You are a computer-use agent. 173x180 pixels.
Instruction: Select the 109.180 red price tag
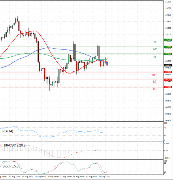(x=168, y=87)
